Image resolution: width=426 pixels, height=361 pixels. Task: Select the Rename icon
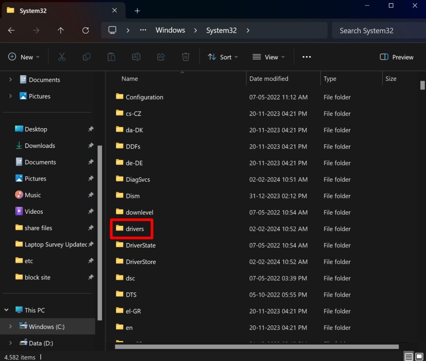click(x=136, y=57)
